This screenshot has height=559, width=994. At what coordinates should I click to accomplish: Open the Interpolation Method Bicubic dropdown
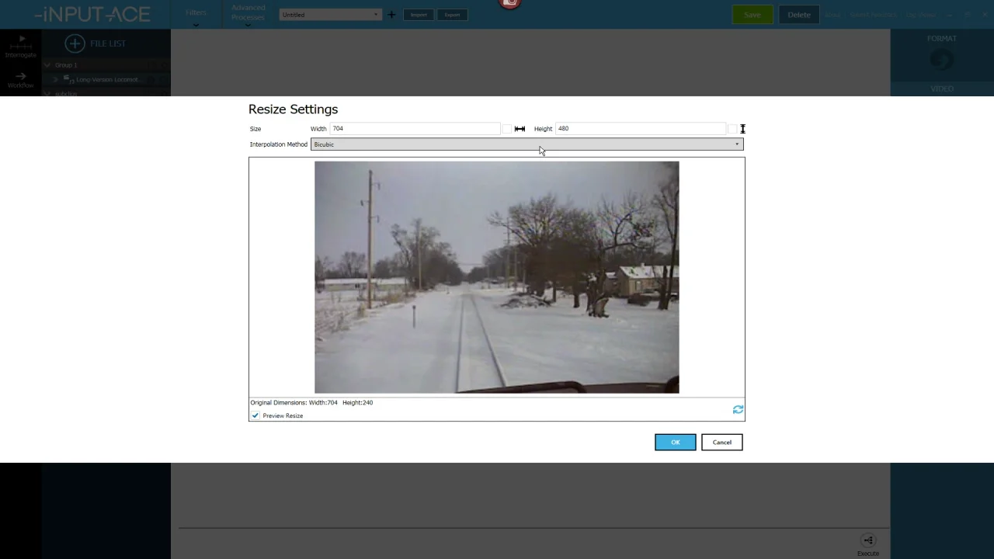click(x=527, y=144)
